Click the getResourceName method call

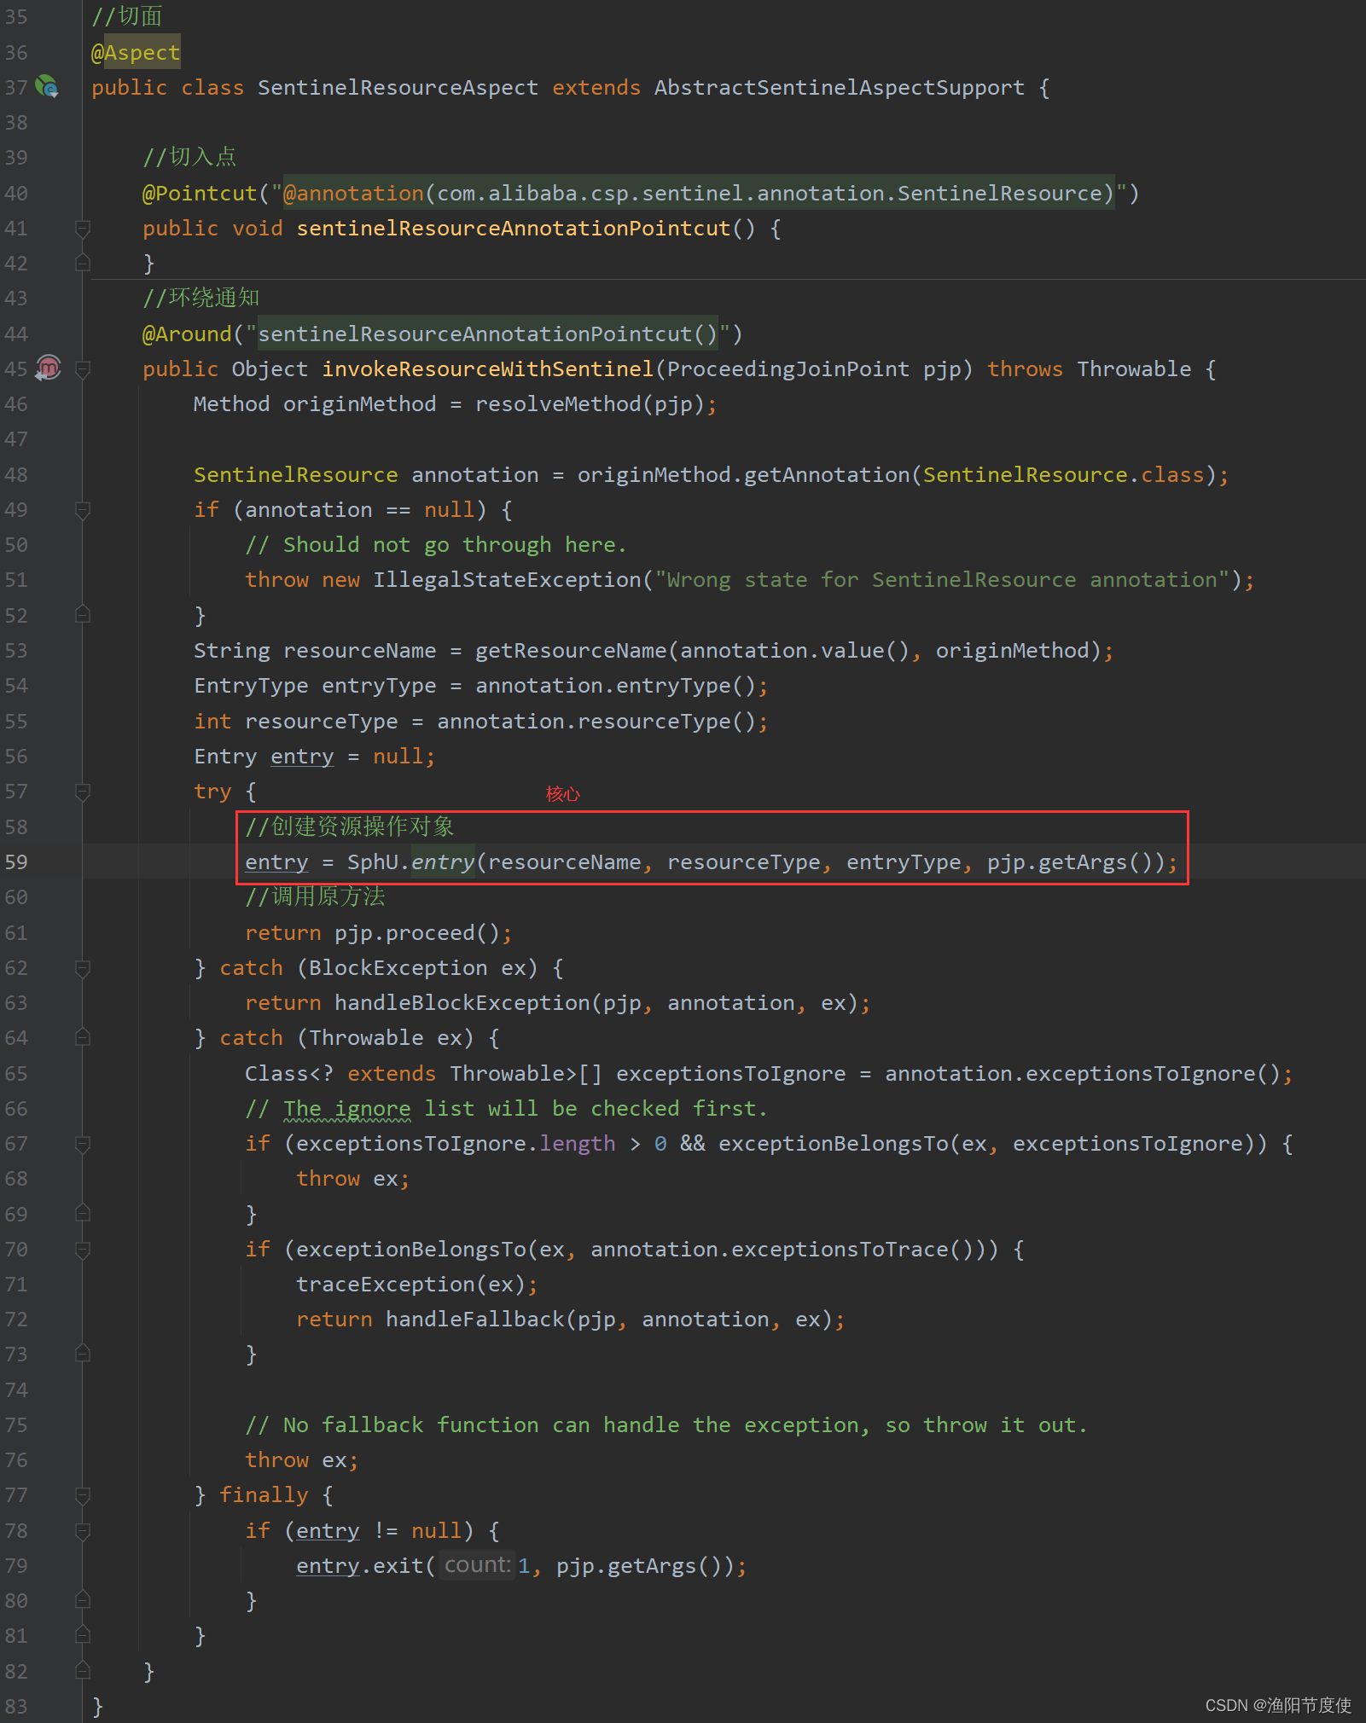coord(571,651)
